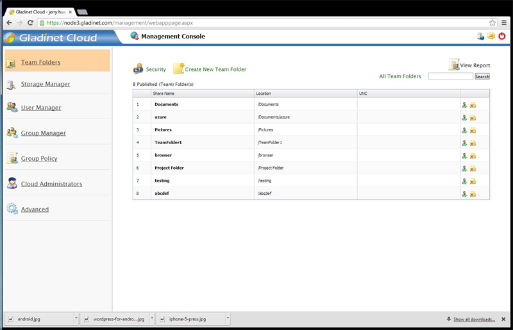The height and width of the screenshot is (330, 513).
Task: Manage users for TeamFolder1
Action: tap(464, 144)
